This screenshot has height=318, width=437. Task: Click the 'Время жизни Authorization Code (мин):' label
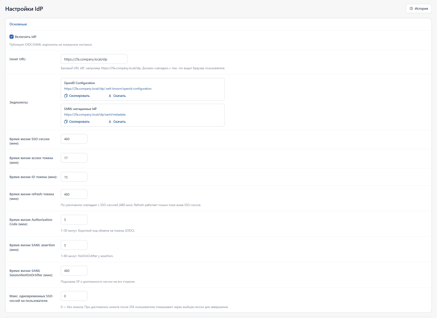(x=31, y=222)
